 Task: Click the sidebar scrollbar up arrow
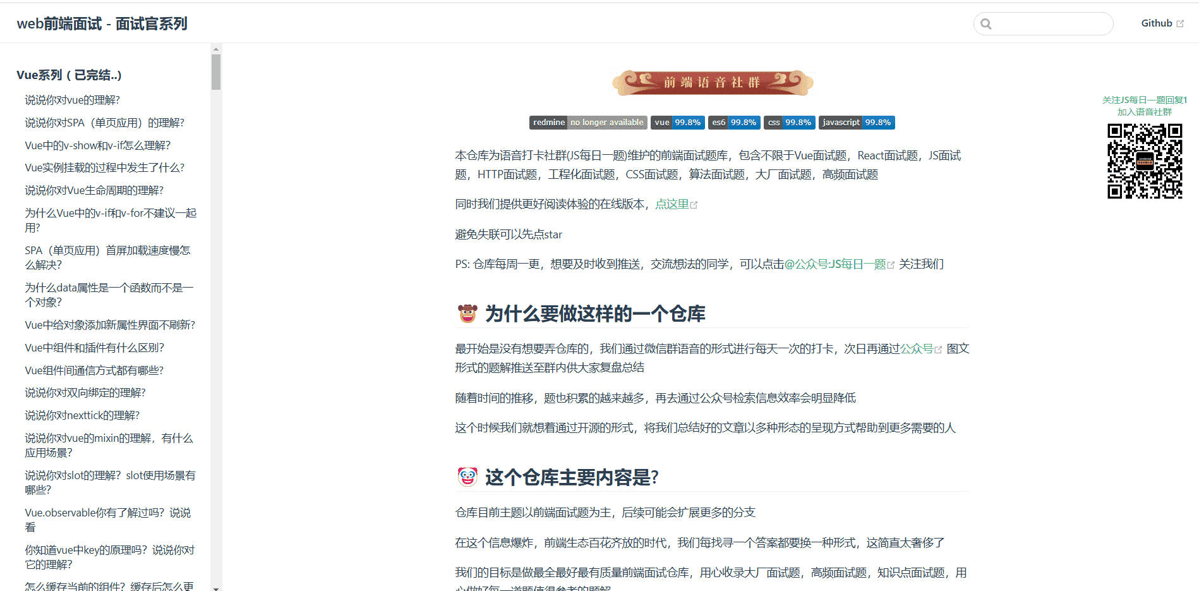[x=216, y=49]
